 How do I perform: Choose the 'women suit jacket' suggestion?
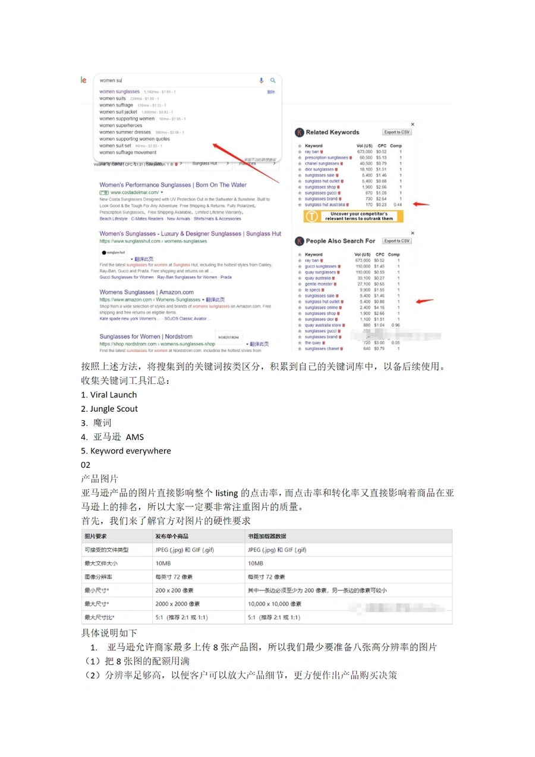pos(118,112)
